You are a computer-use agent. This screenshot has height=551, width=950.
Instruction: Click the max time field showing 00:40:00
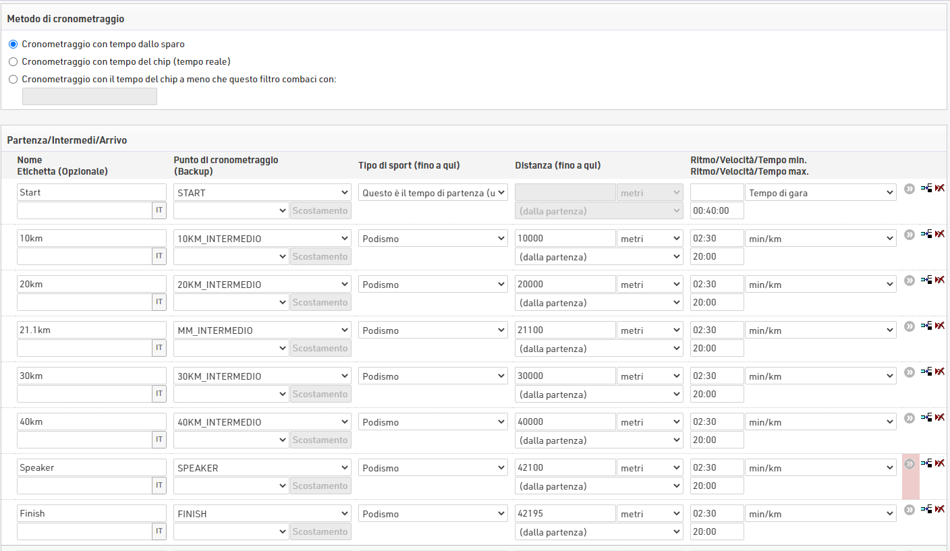717,210
